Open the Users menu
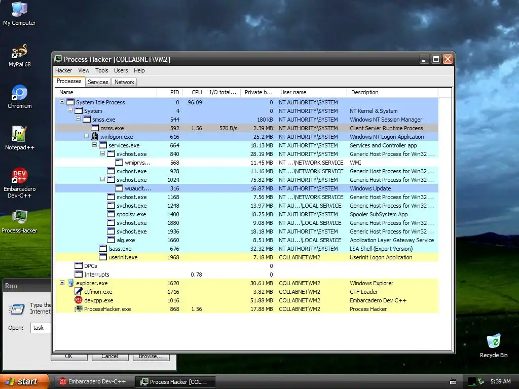This screenshot has height=389, width=519. click(121, 70)
